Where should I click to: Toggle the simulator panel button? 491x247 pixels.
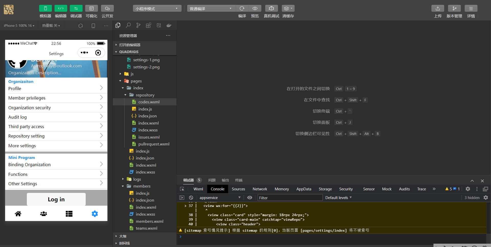click(x=45, y=8)
